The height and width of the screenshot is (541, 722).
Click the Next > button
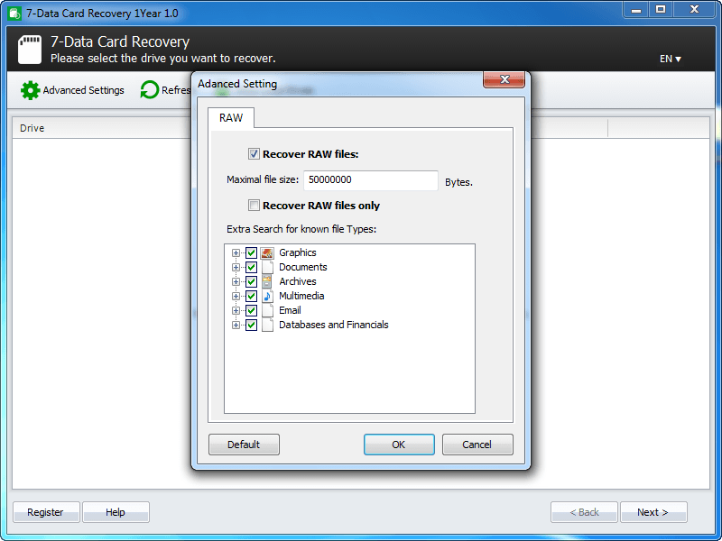pos(653,512)
